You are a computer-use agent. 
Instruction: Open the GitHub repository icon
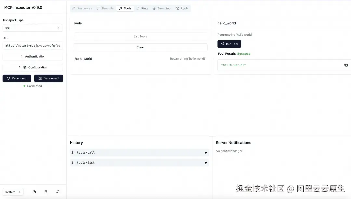tap(58, 192)
